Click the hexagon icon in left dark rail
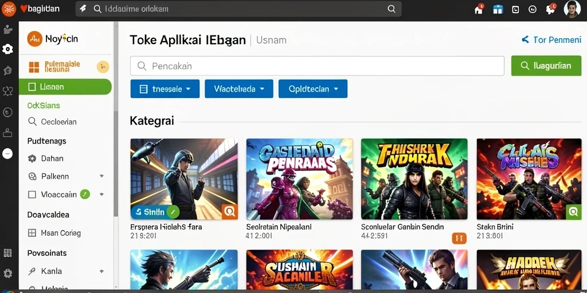Screen dimensions: 587x293 tap(7, 70)
